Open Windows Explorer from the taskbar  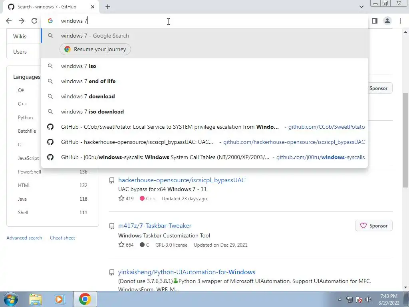pos(36,299)
